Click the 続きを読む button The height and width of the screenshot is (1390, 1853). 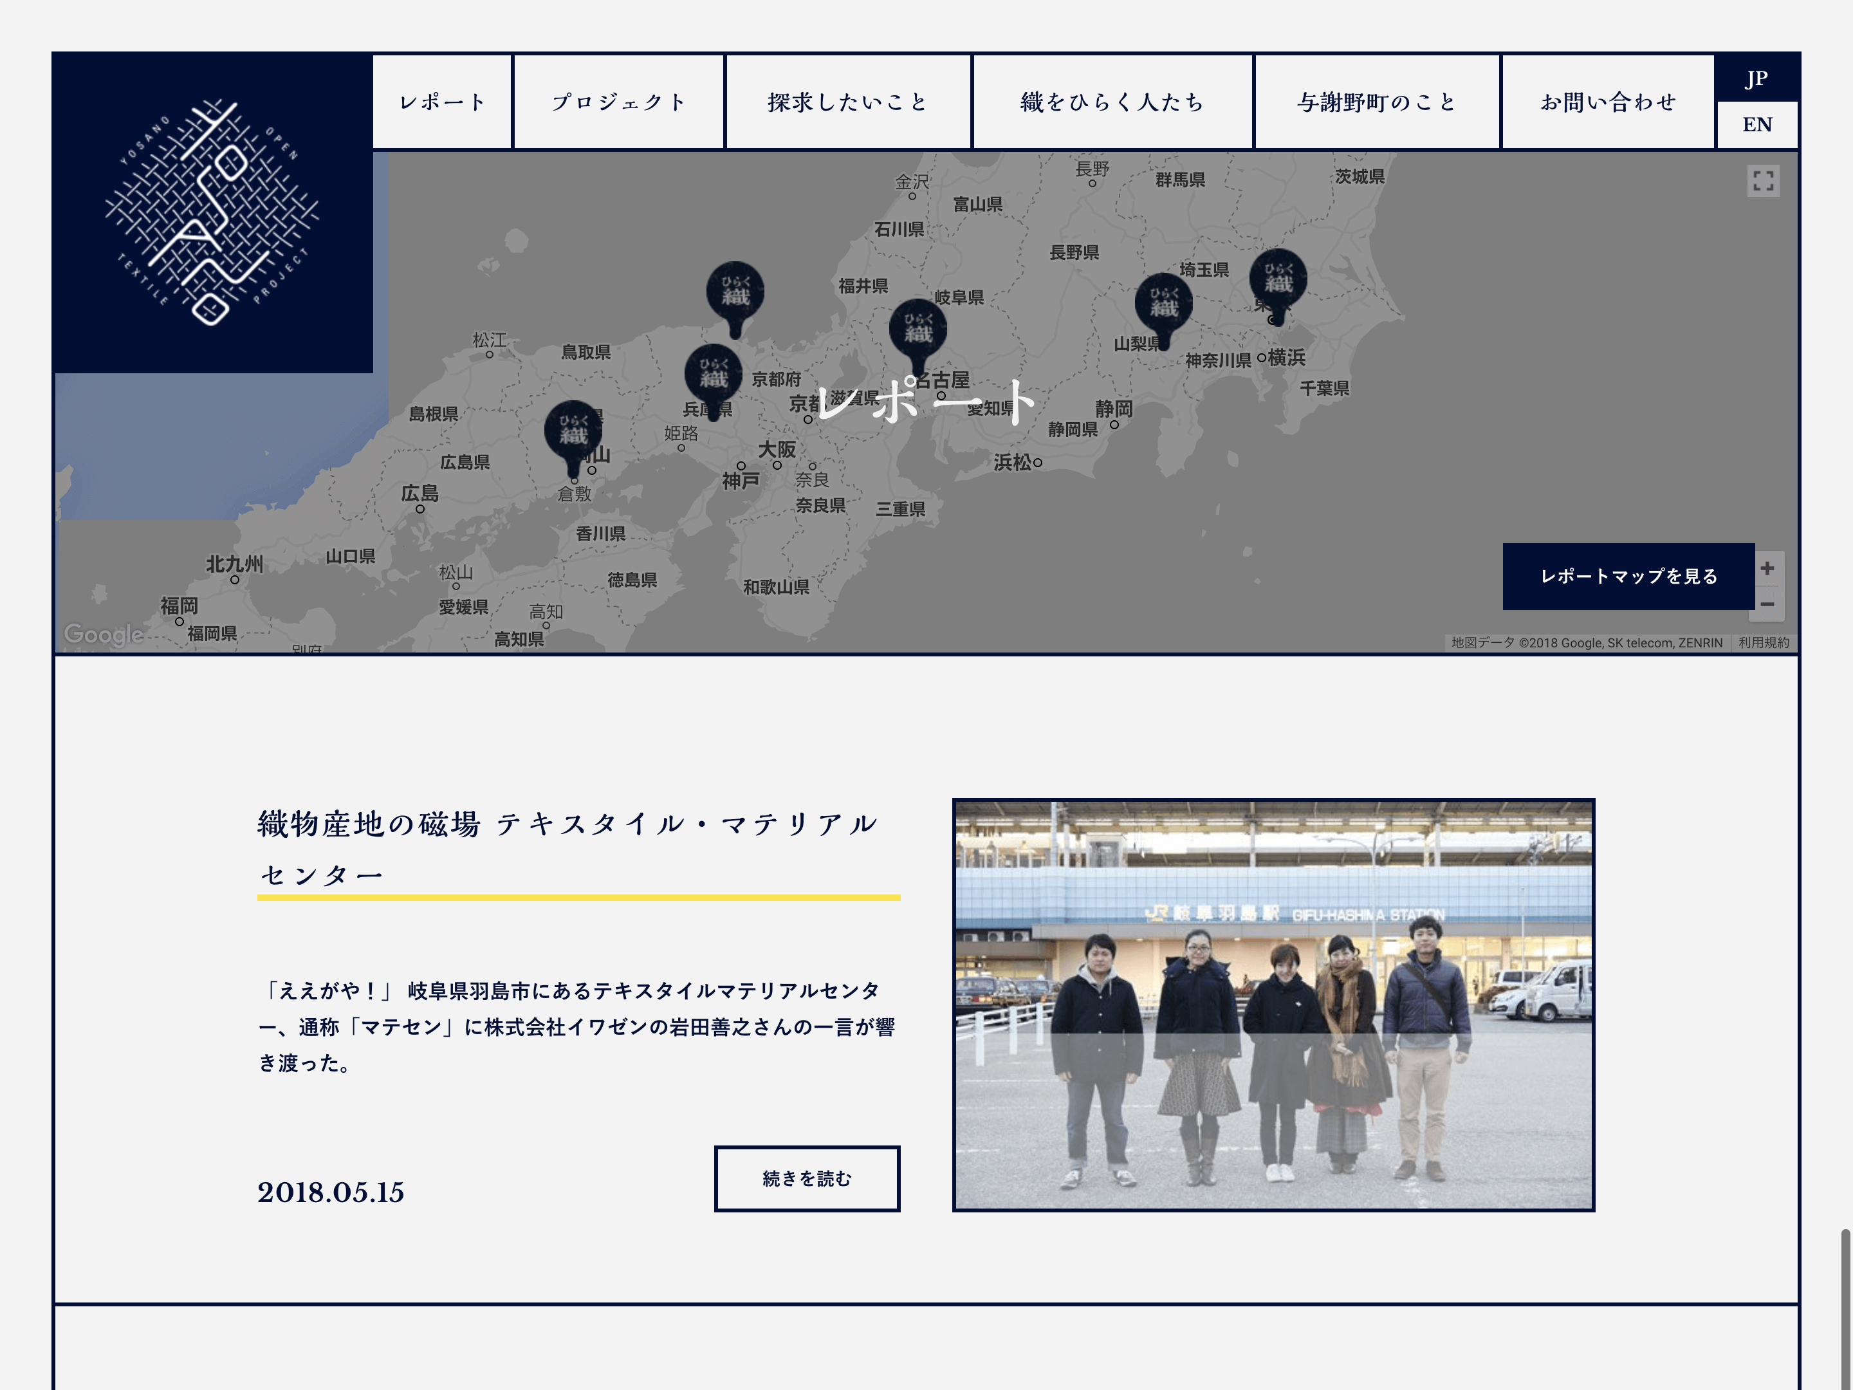[x=807, y=1178]
